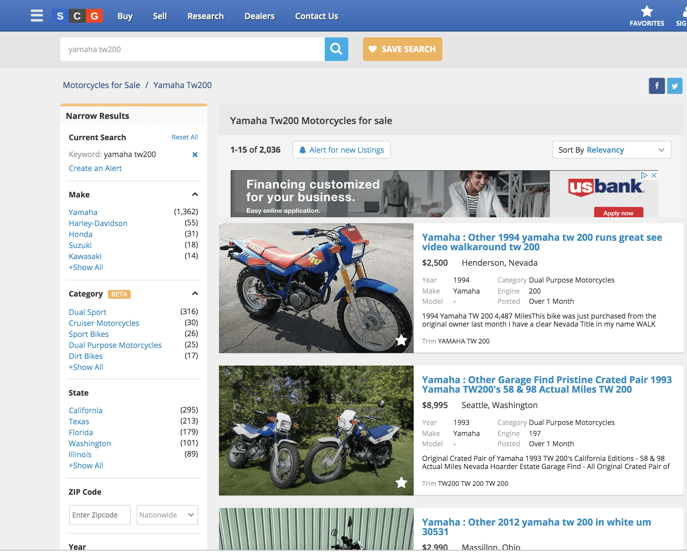This screenshot has height=552, width=687.
Task: Share on Facebook icon
Action: pos(657,86)
